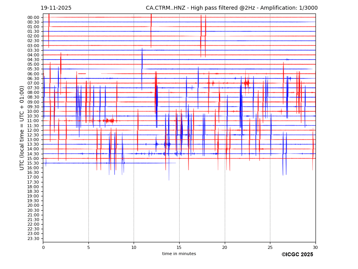Click the 'time in minutes' axis label
The height and width of the screenshot is (269, 358).
[179, 254]
